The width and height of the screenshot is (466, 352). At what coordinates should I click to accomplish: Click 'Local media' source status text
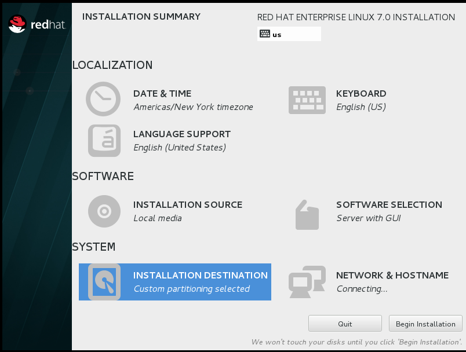tap(158, 218)
